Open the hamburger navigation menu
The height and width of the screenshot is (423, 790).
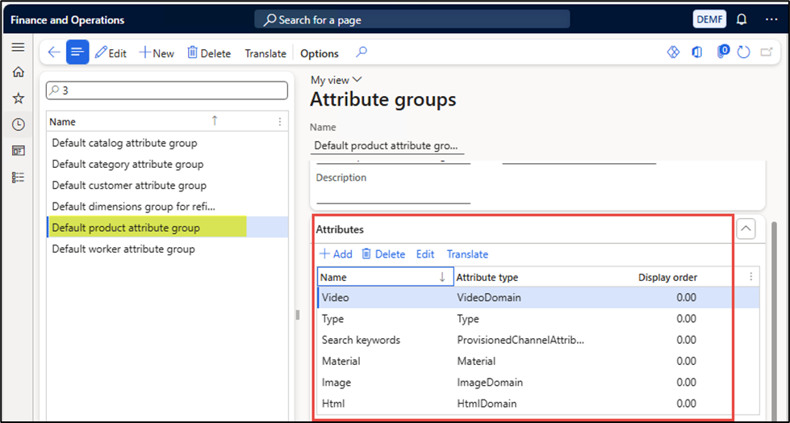[18, 48]
